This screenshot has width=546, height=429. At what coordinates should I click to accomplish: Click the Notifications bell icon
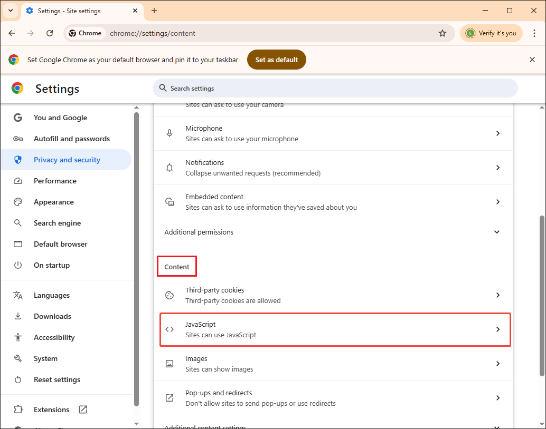coord(170,167)
